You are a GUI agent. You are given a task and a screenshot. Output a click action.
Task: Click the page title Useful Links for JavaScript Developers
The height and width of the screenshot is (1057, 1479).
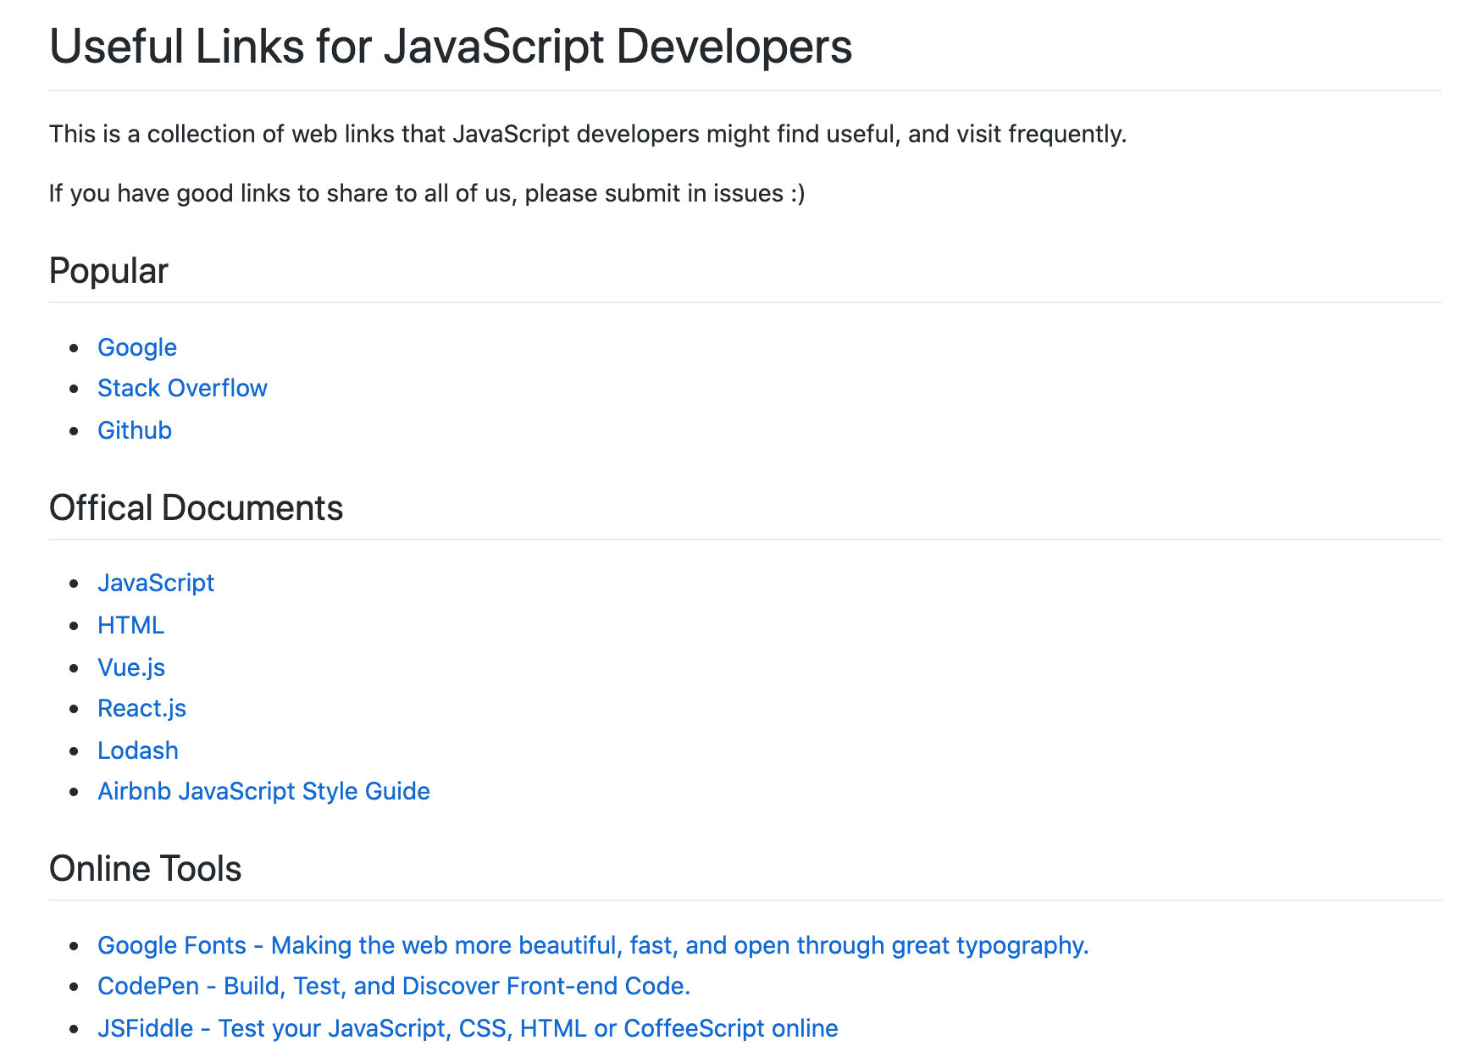450,47
